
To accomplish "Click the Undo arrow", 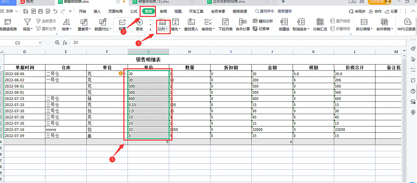I will pos(55,11).
